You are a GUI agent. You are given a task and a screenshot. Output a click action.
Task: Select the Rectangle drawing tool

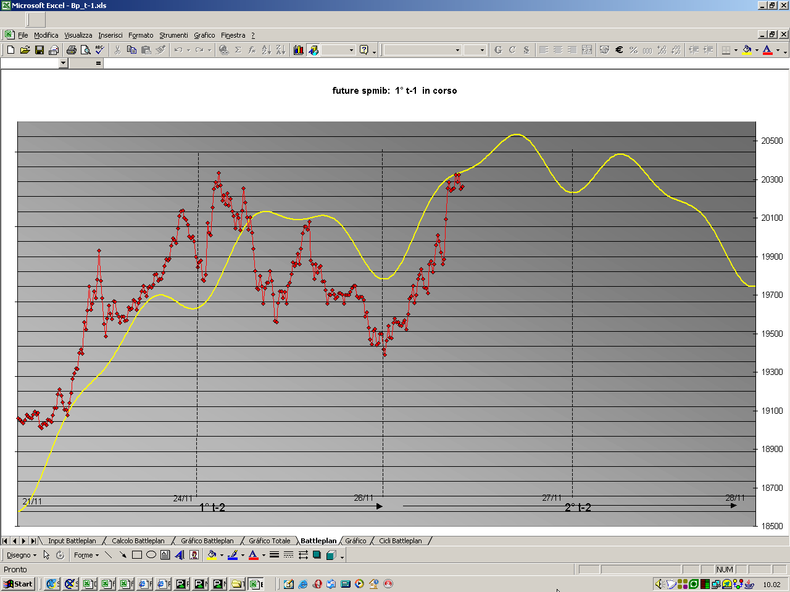[x=137, y=555]
